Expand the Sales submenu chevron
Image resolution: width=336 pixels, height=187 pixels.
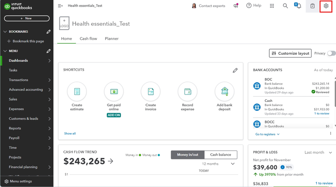(50, 99)
